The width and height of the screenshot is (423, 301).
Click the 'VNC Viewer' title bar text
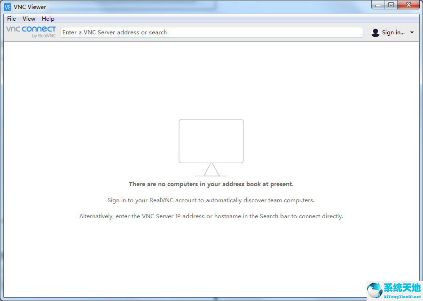pos(30,7)
